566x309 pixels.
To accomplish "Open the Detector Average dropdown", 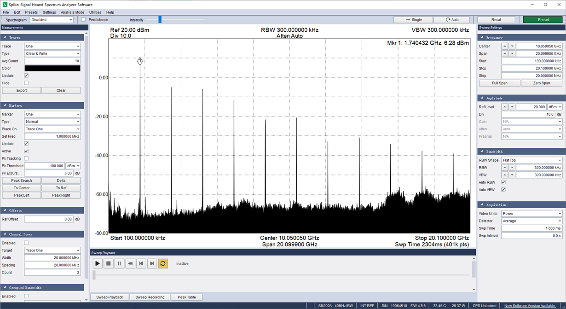I will point(532,221).
